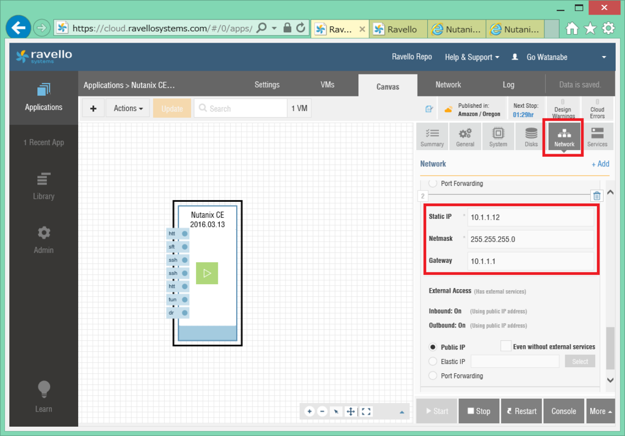Select the canvas pointer tool
The width and height of the screenshot is (625, 436).
click(336, 412)
